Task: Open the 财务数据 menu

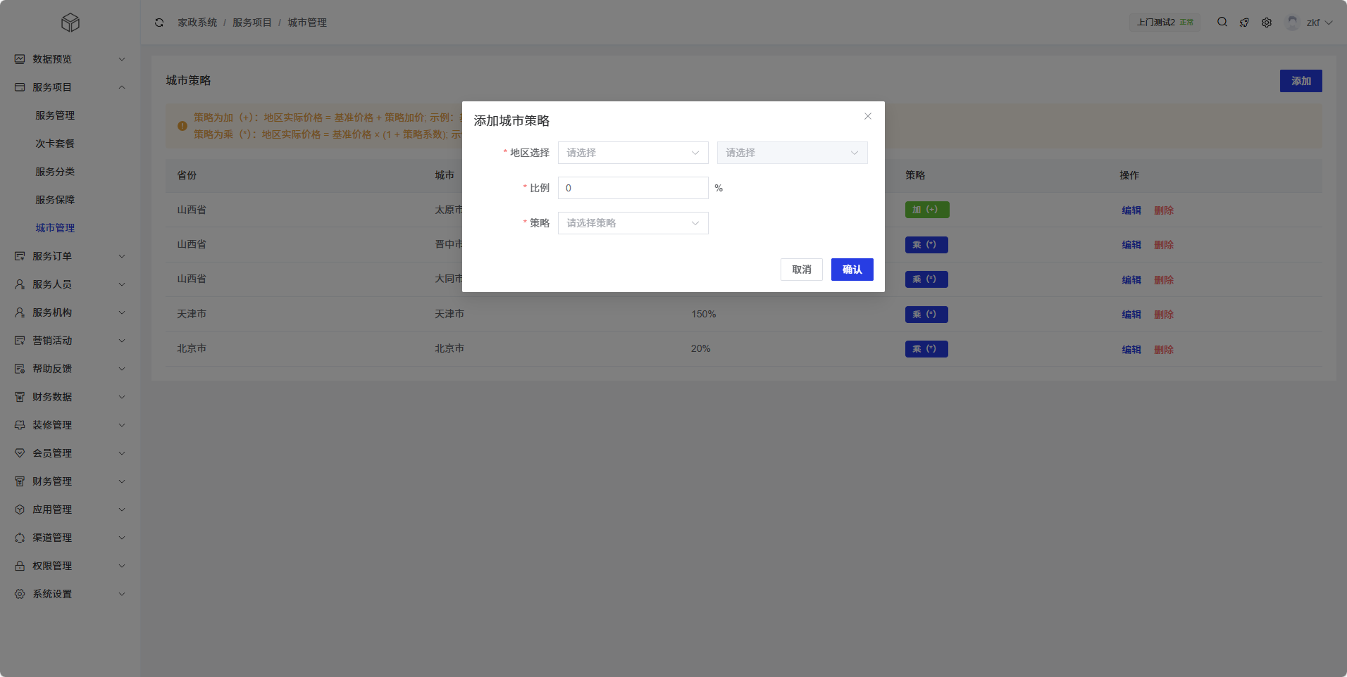Action: click(70, 397)
